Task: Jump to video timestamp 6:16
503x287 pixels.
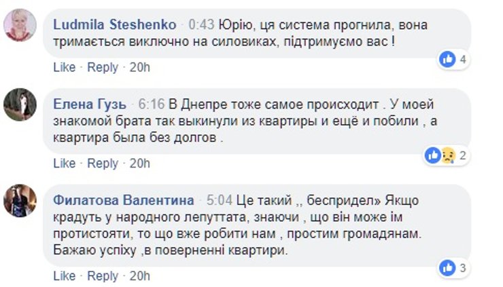Action: pos(152,104)
